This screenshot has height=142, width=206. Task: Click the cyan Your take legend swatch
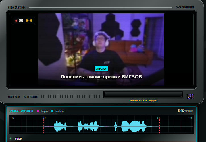coord(52,111)
